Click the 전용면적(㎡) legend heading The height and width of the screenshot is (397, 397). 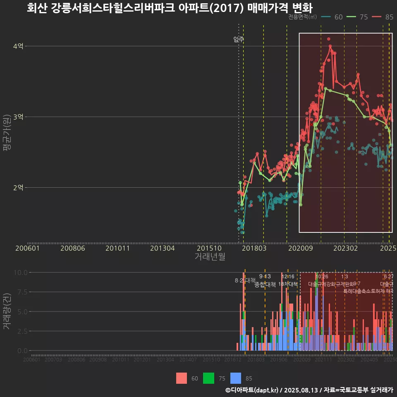pyautogui.click(x=303, y=17)
